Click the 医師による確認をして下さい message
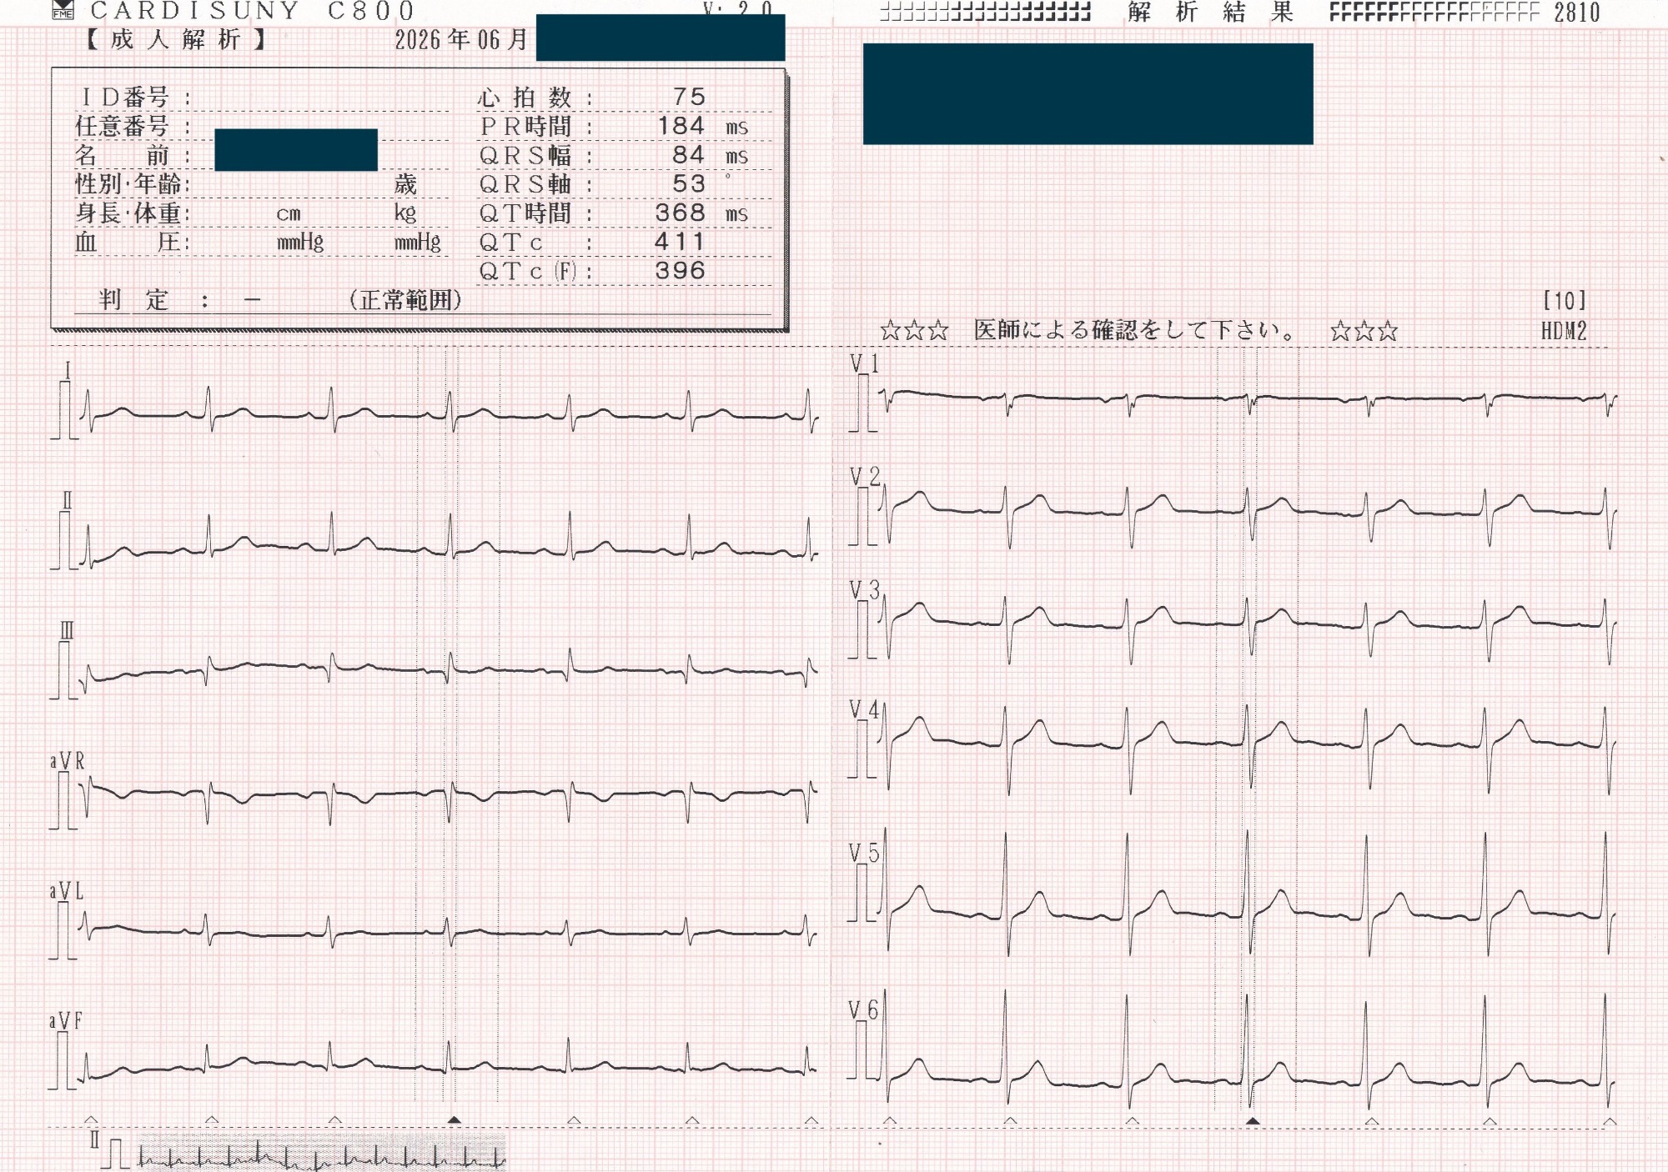Screen dimensions: 1668x1172 click(1136, 330)
